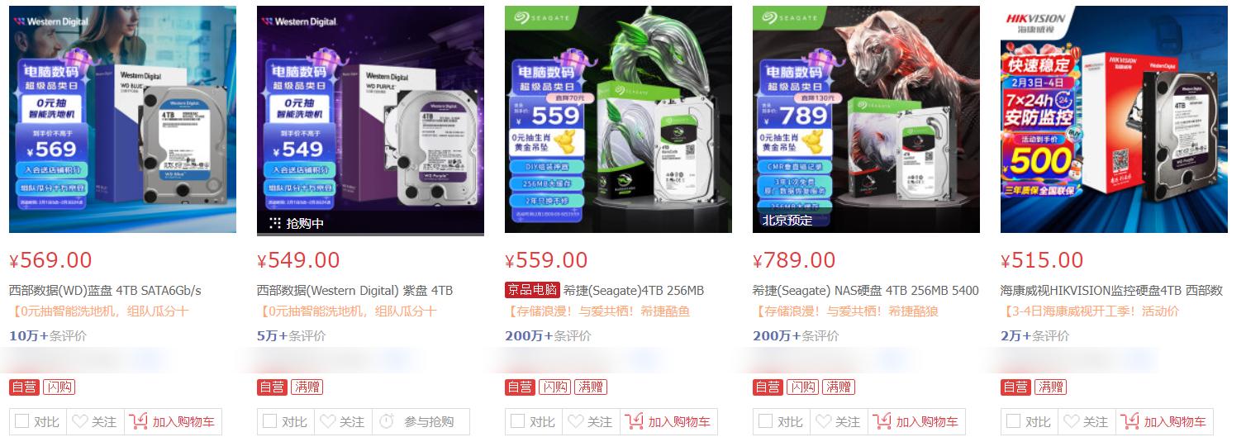This screenshot has height=437, width=1246.
Task: Check 对比 box for WD Blue 4TB drive
Action: click(22, 421)
